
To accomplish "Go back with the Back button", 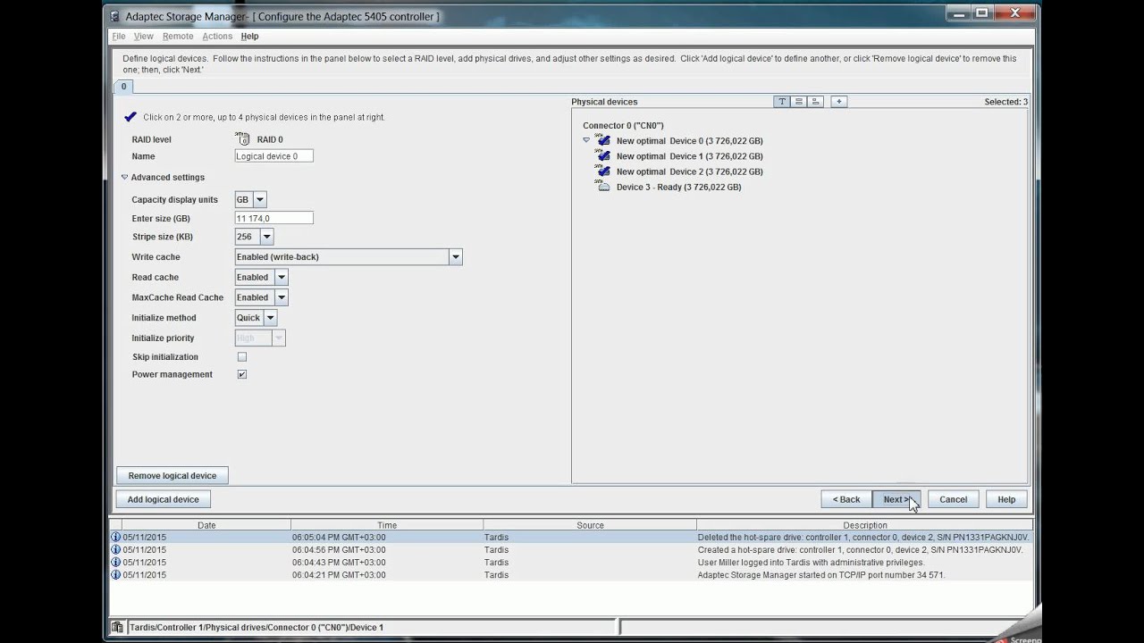I will click(846, 499).
